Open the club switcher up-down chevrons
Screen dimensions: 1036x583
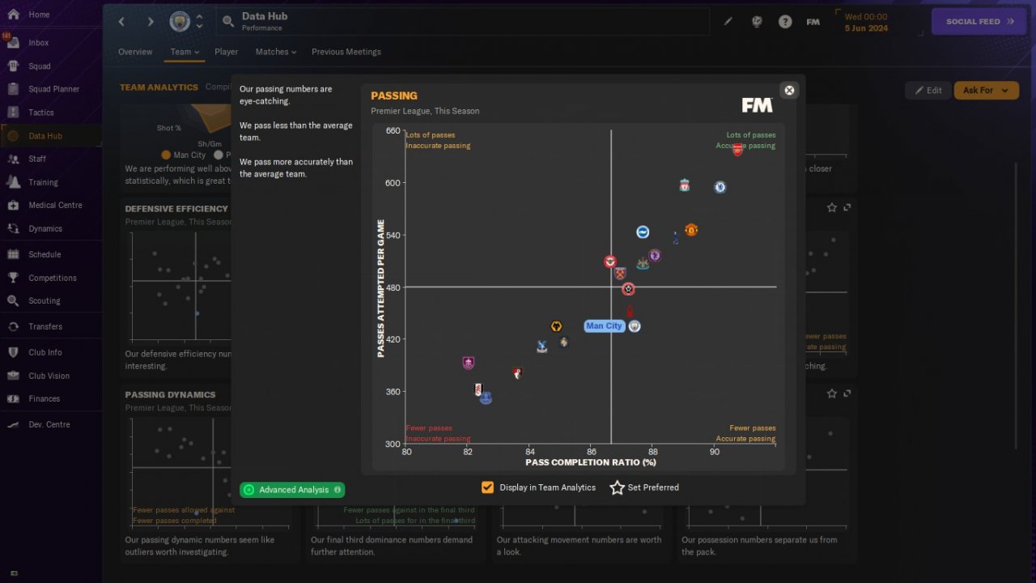(199, 22)
